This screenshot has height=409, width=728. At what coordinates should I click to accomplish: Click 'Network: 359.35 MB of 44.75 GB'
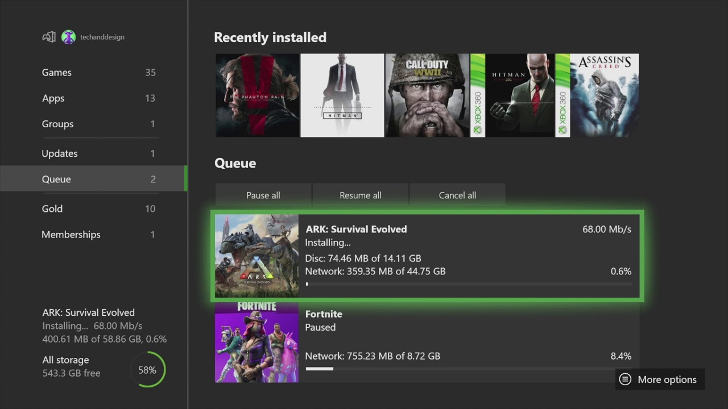click(x=375, y=271)
